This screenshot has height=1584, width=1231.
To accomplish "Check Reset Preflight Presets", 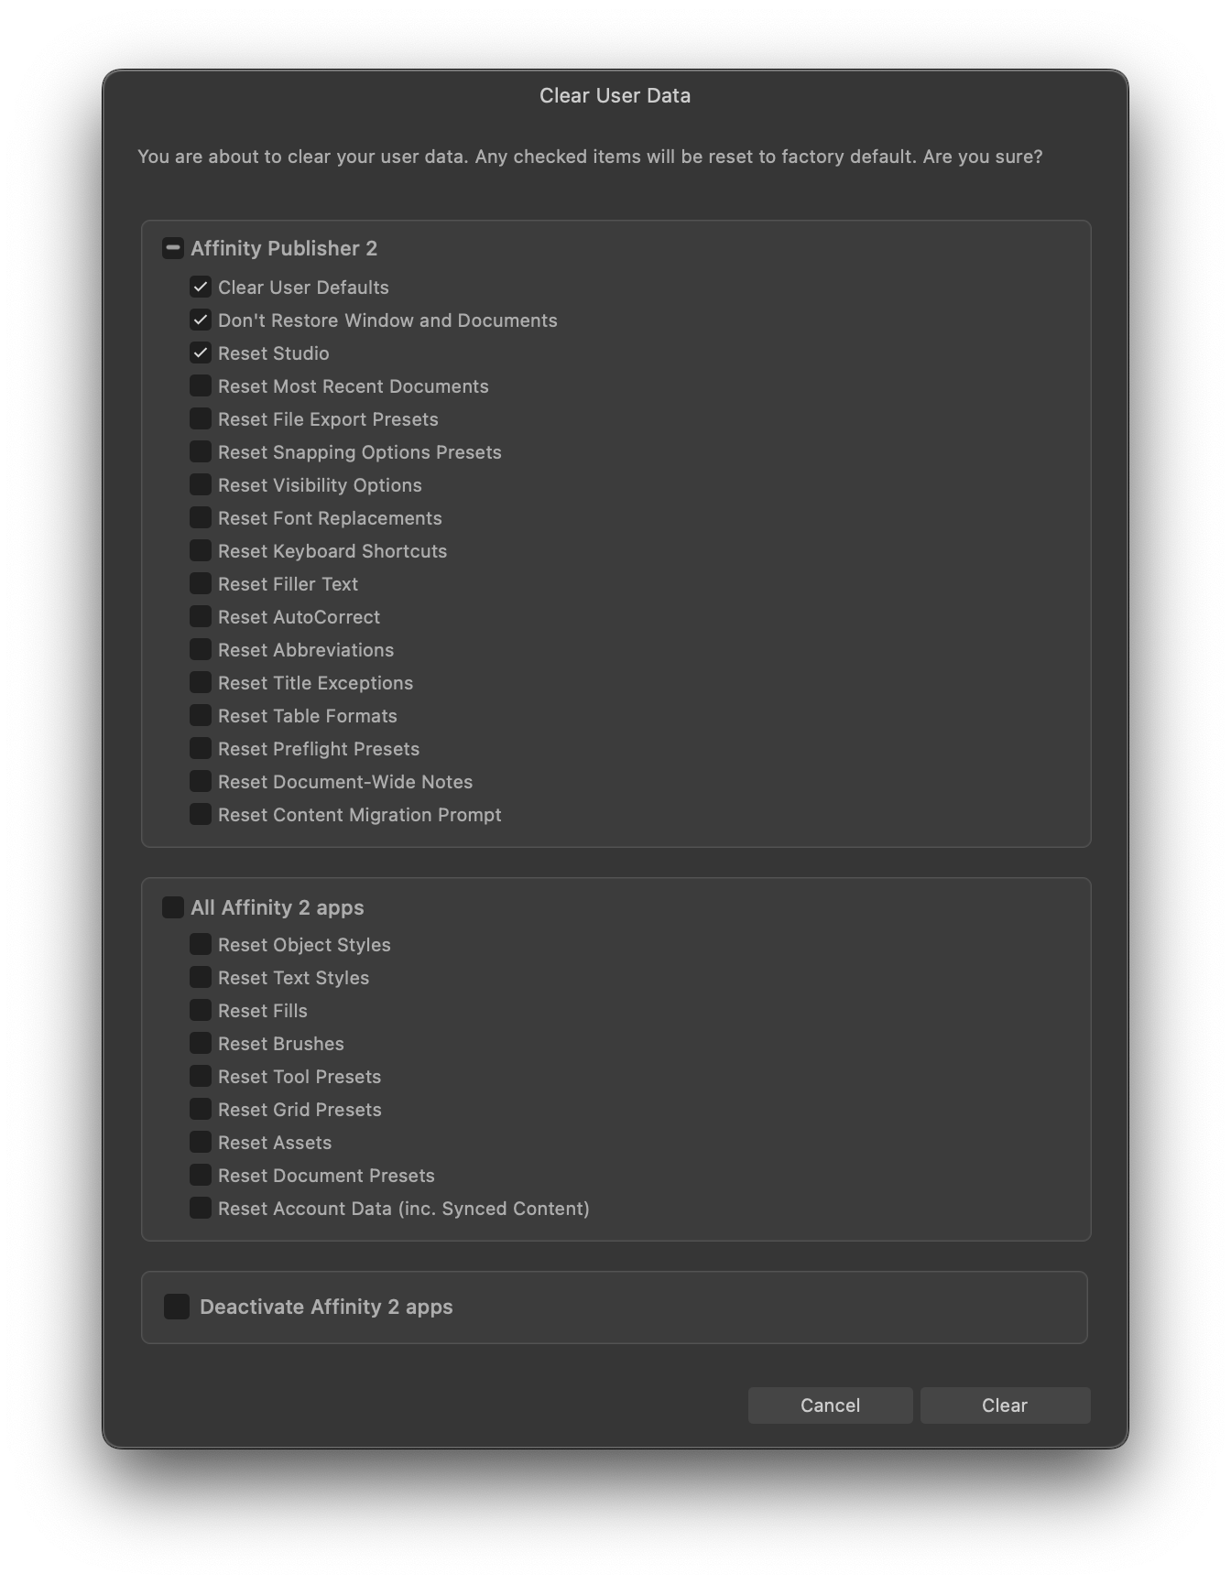I will click(x=201, y=749).
